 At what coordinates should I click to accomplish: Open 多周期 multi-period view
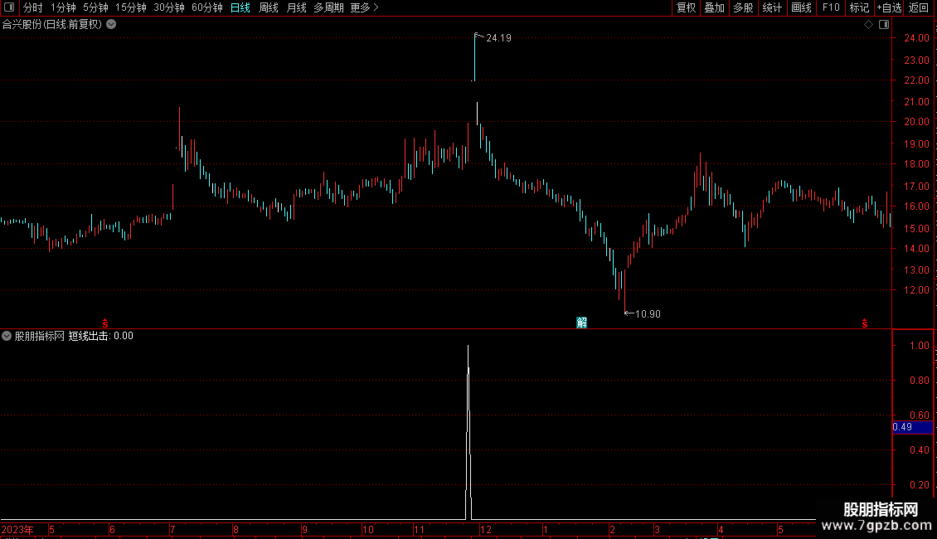328,7
